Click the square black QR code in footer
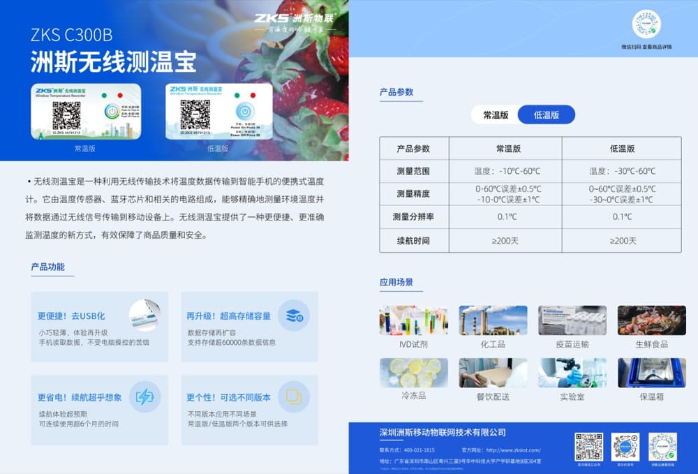 click(588, 447)
